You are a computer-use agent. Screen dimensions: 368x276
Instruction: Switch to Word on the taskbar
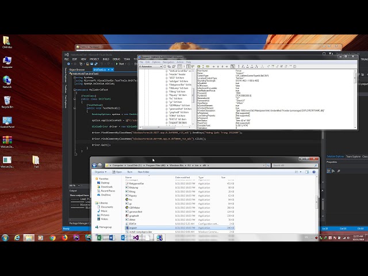click(112, 237)
